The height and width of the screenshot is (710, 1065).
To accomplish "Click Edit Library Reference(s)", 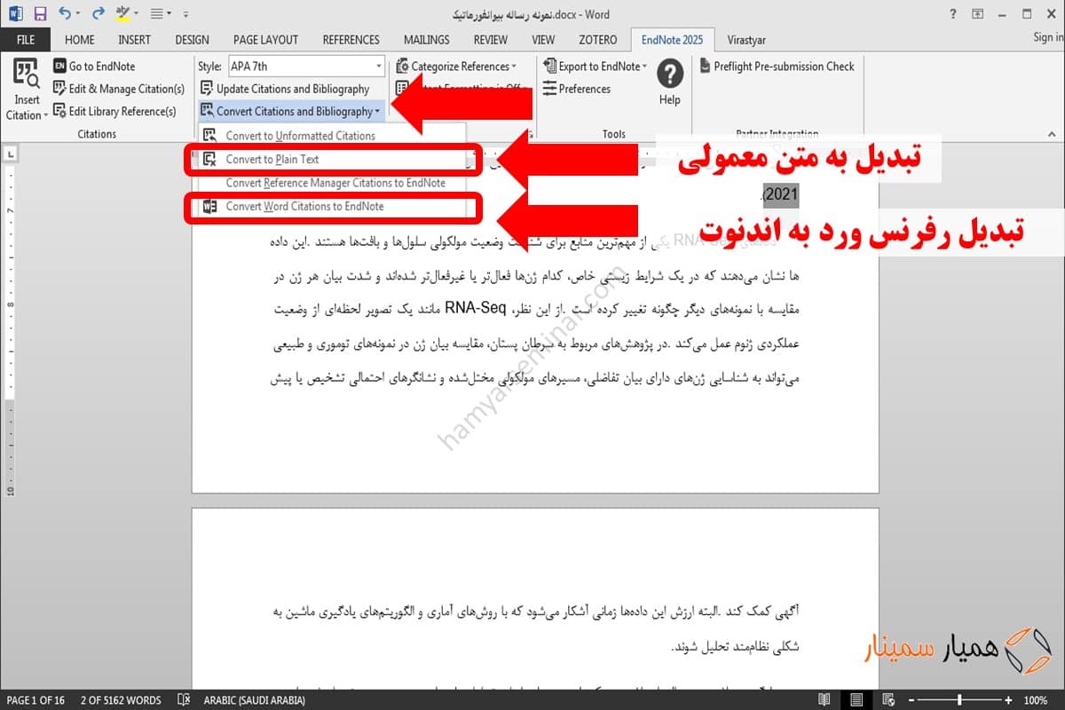I will coord(114,111).
